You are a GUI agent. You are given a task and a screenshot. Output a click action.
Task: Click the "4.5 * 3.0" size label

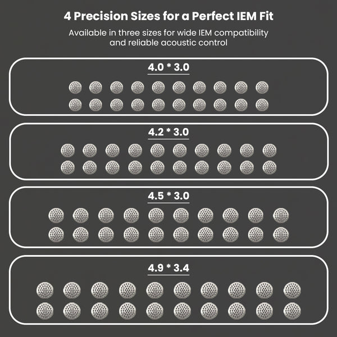[168, 196]
